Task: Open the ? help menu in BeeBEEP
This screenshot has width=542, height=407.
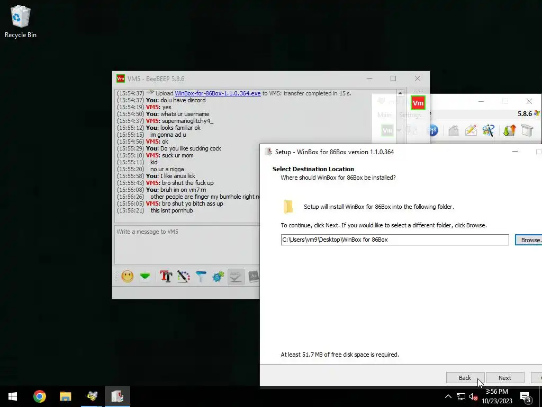Action: tap(430, 114)
